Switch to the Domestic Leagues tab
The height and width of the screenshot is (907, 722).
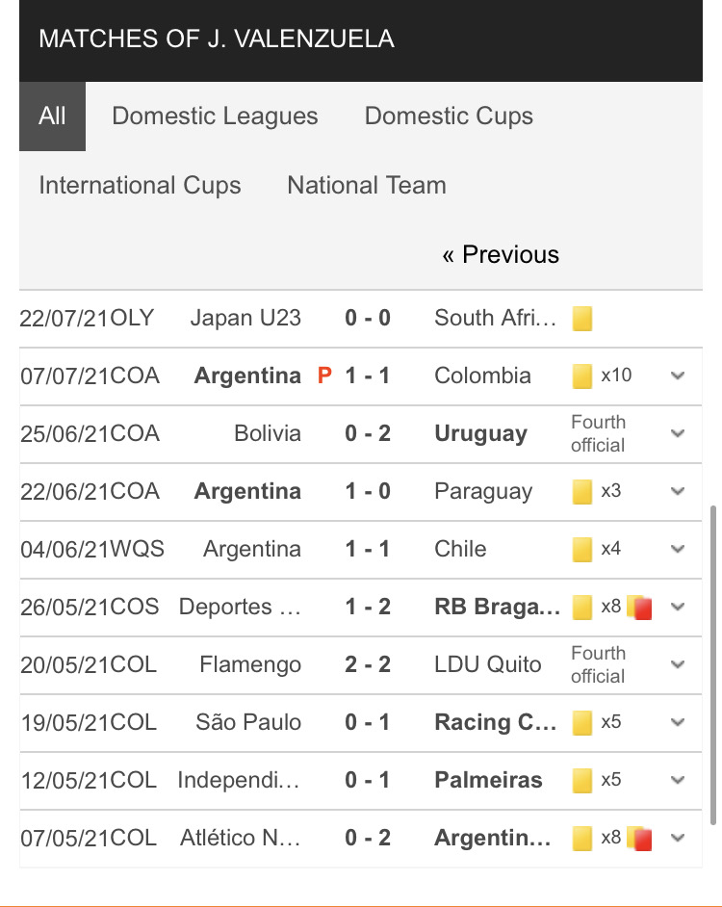coord(215,117)
